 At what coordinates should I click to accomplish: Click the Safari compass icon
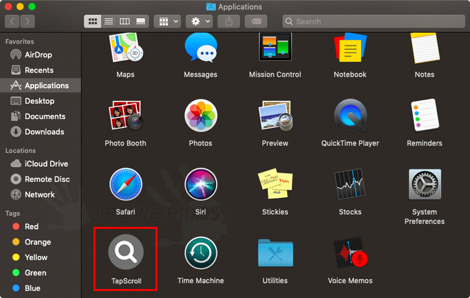125,184
